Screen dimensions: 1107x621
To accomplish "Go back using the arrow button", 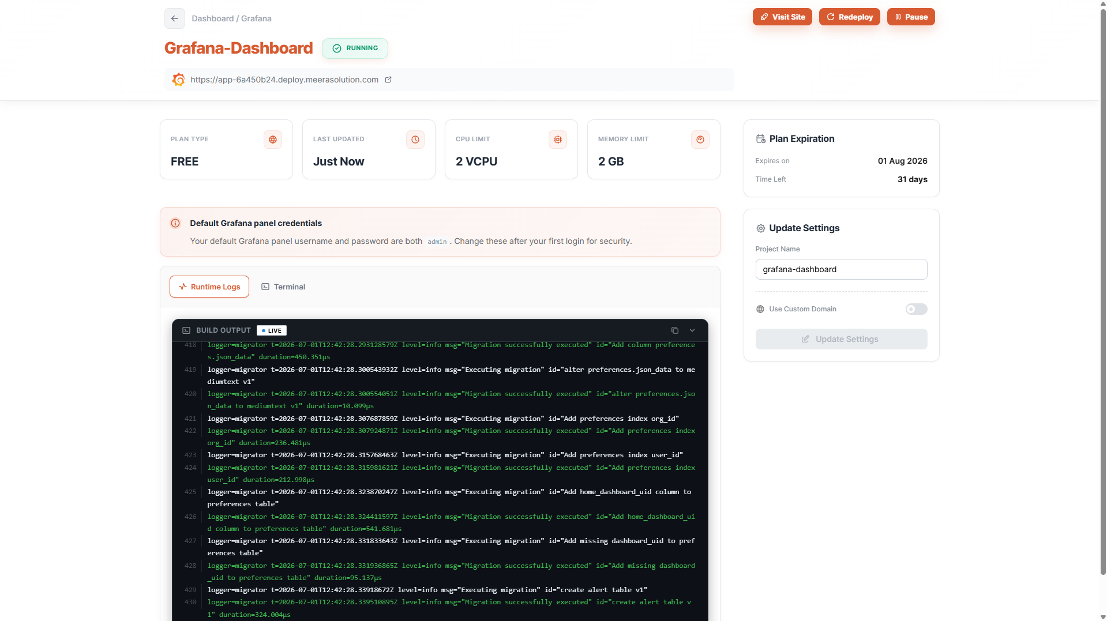I will point(174,18).
